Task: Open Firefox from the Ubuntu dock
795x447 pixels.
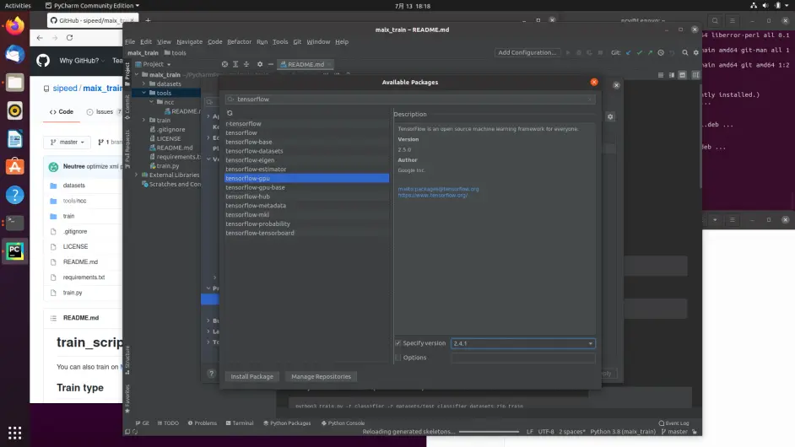Action: (14, 25)
